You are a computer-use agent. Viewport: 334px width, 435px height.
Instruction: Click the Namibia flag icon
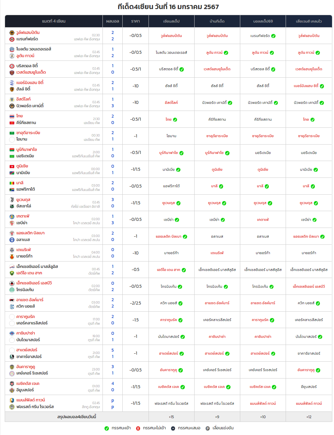coord(12,173)
